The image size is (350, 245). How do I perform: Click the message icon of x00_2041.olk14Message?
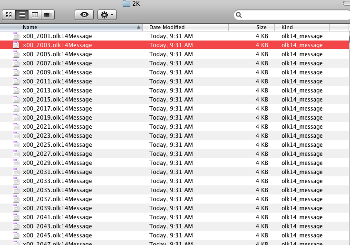[16, 217]
